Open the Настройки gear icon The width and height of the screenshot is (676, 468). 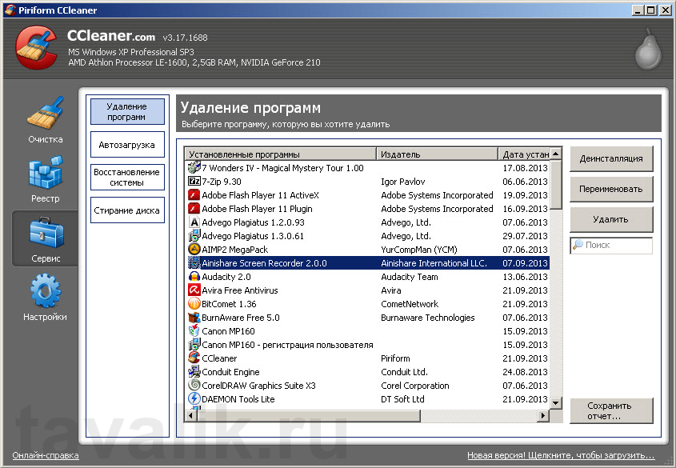pyautogui.click(x=46, y=291)
